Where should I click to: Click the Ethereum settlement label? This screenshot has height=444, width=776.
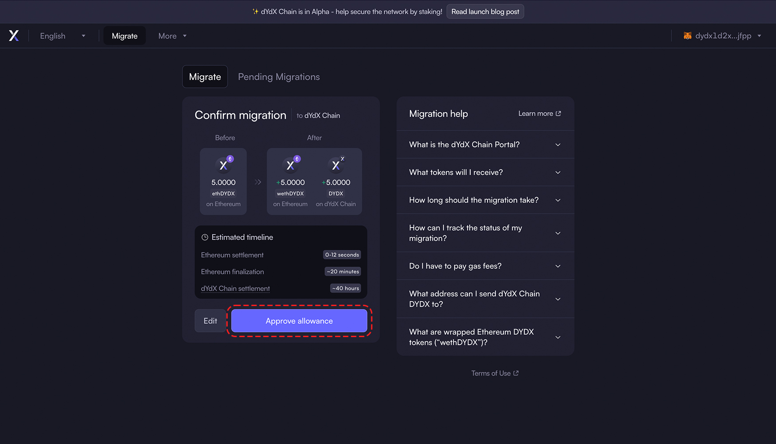(x=232, y=255)
